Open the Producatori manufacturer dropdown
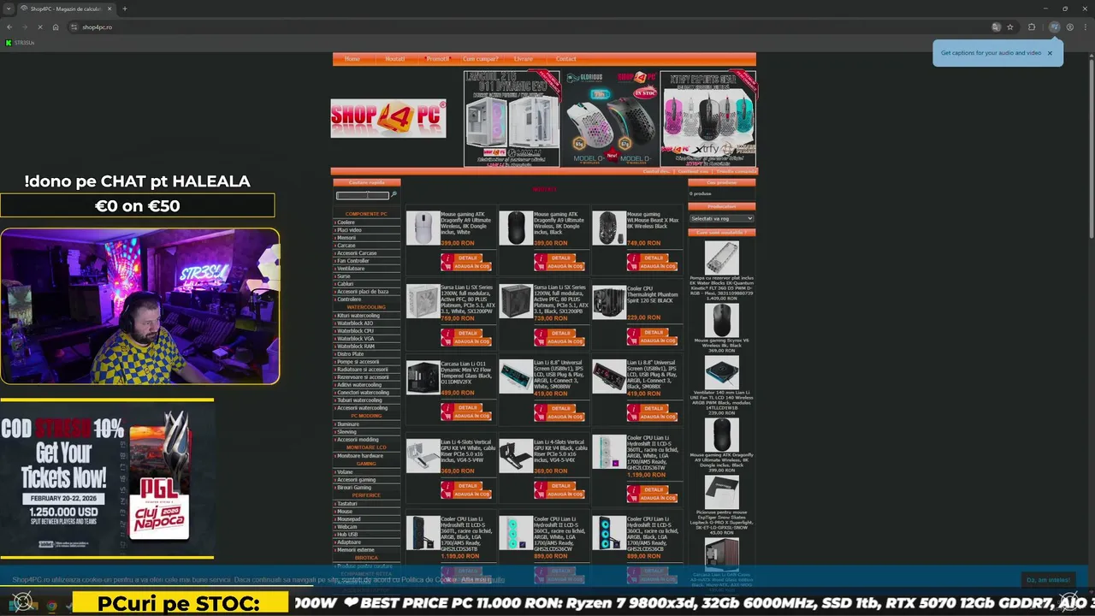 (x=721, y=218)
